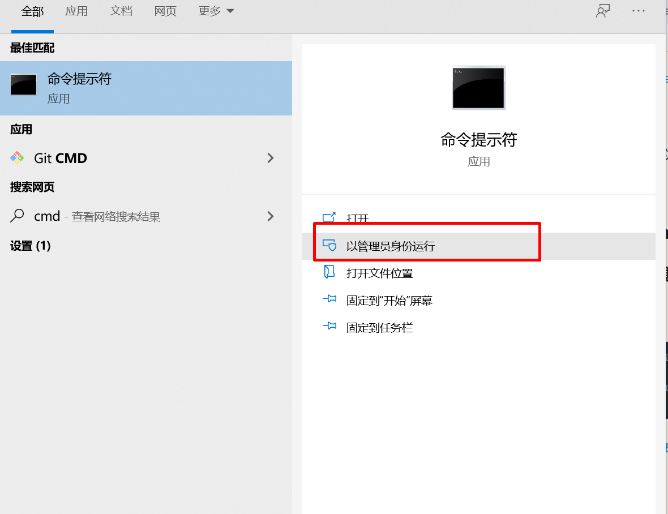
Task: Click the 最佳匹配 section heading
Action: (32, 48)
